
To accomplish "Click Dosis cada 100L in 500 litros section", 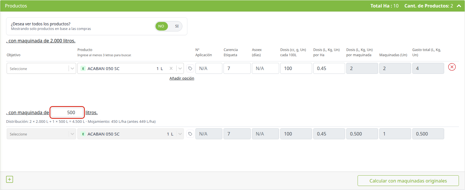I will click(296, 134).
